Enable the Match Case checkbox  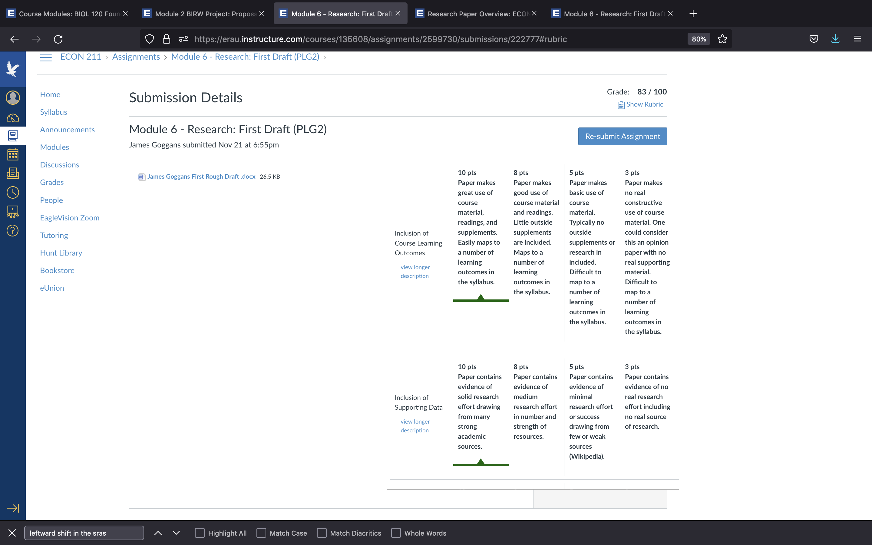click(261, 533)
